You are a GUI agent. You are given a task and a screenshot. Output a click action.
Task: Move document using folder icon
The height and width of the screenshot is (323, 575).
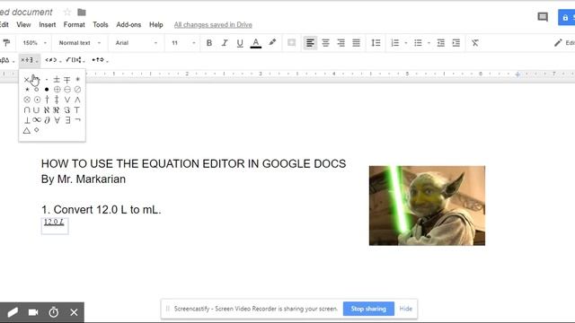pyautogui.click(x=82, y=13)
